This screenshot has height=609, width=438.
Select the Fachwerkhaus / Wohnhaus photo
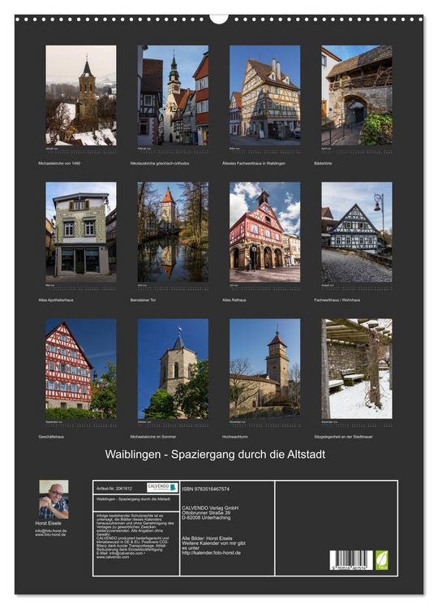click(x=357, y=232)
